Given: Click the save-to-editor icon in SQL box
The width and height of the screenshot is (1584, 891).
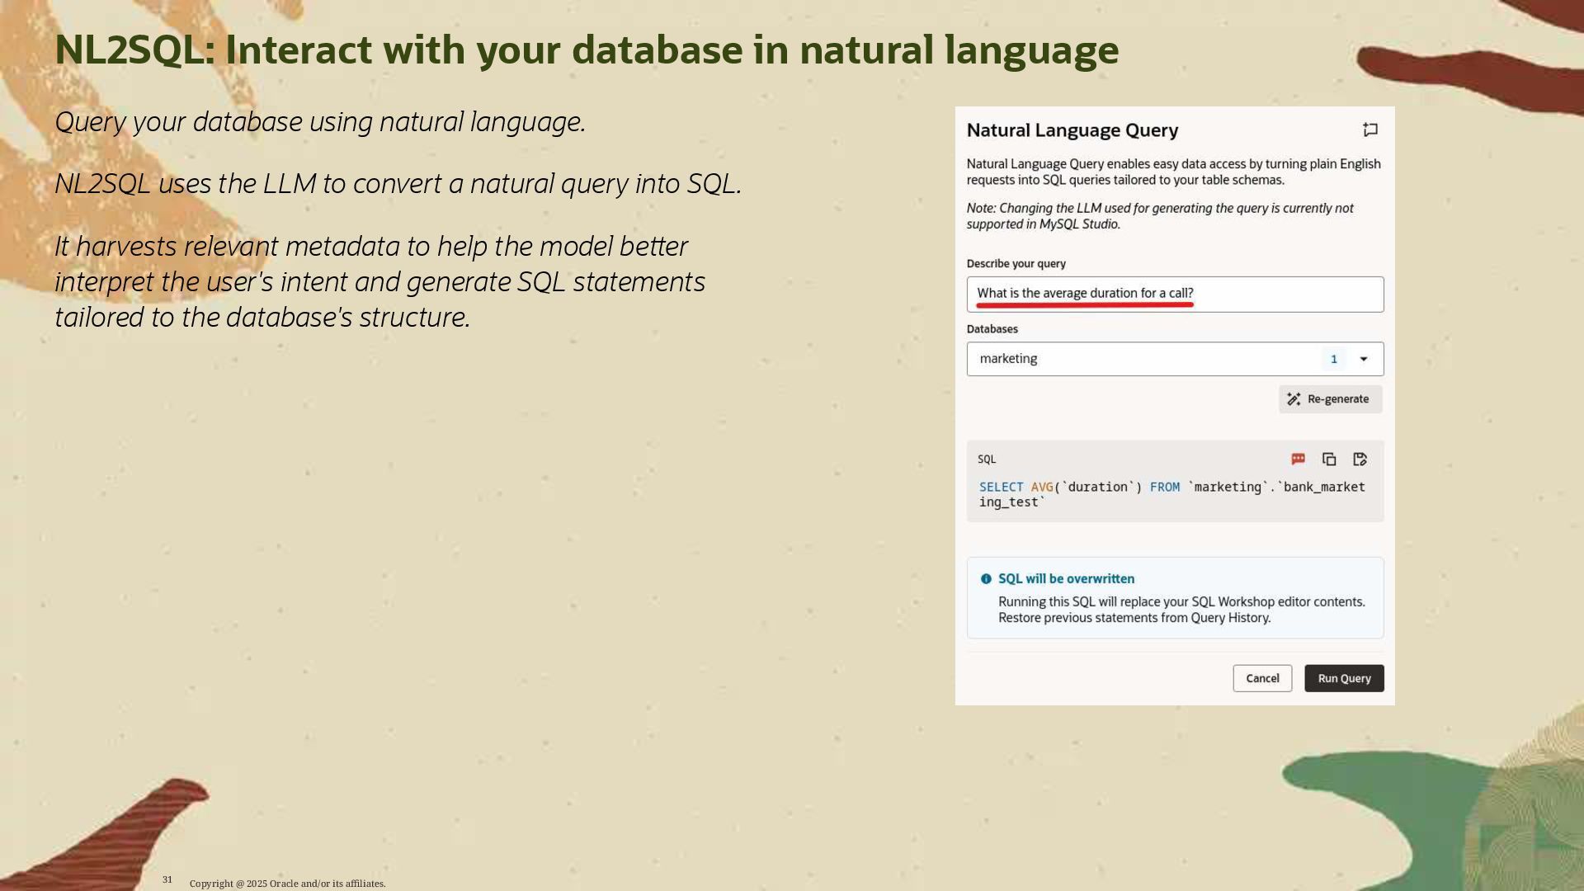Looking at the screenshot, I should (x=1360, y=459).
